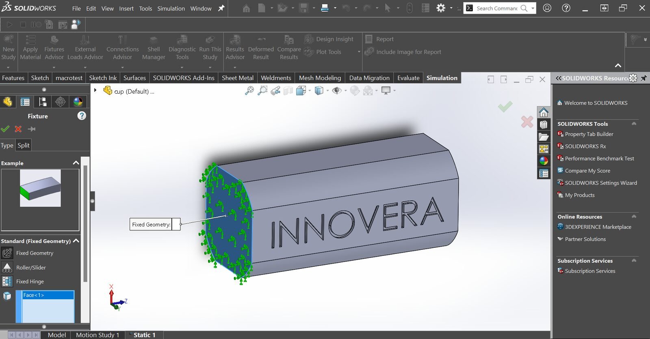Expand the cup (Default) tree node

[x=95, y=90]
